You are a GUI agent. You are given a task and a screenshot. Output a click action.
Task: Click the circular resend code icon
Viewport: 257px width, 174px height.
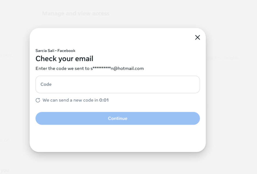point(38,100)
